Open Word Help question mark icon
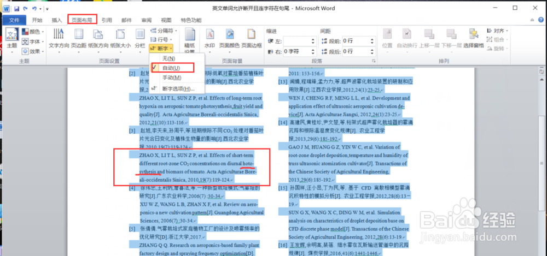 (541, 20)
